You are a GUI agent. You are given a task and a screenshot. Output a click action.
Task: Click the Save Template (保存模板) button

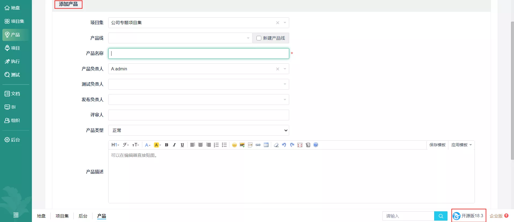tap(437, 145)
